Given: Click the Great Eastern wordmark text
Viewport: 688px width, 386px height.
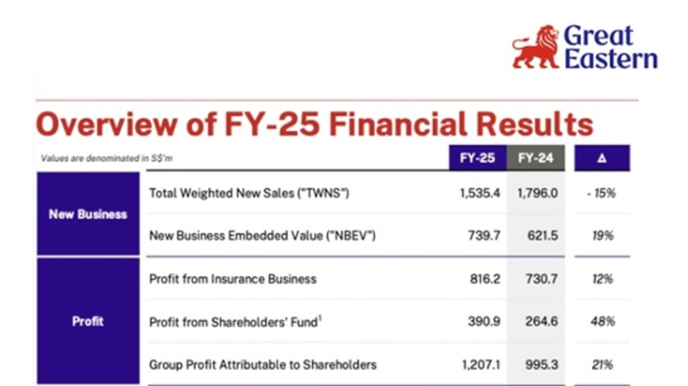Looking at the screenshot, I should [x=610, y=47].
